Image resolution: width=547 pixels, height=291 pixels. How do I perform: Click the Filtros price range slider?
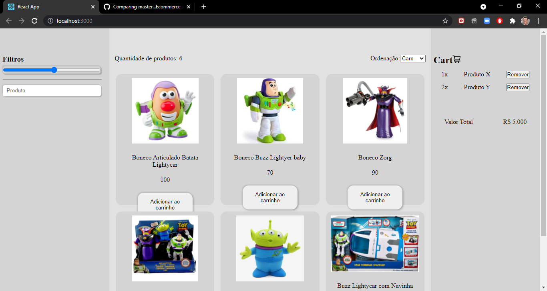52,70
